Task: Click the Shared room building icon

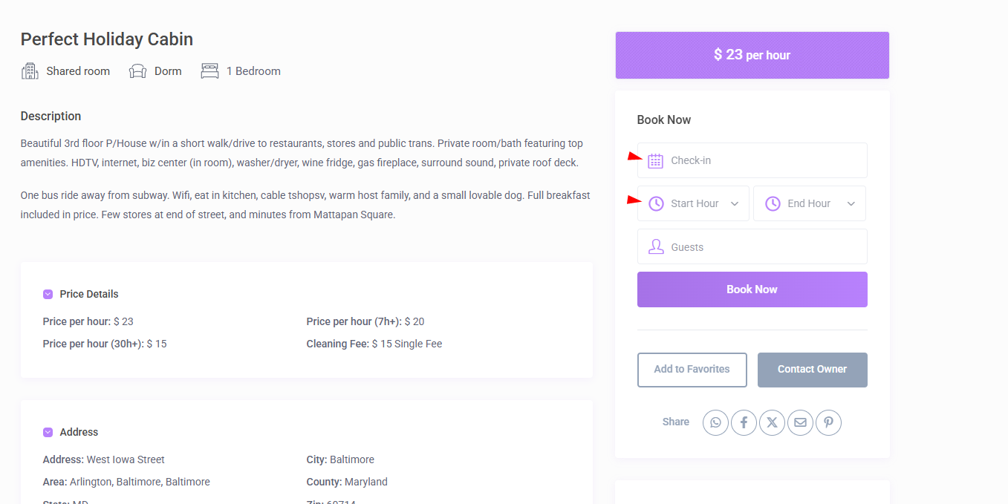Action: tap(30, 71)
